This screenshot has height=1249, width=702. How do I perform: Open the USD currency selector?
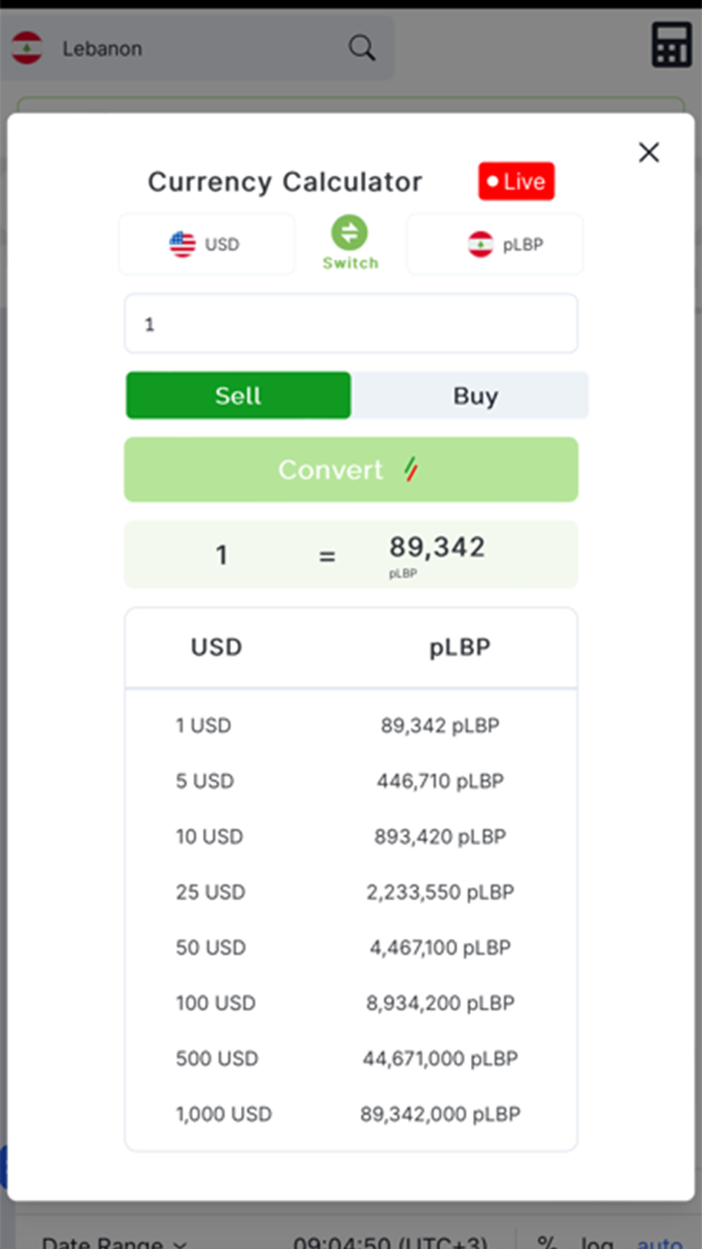(206, 244)
